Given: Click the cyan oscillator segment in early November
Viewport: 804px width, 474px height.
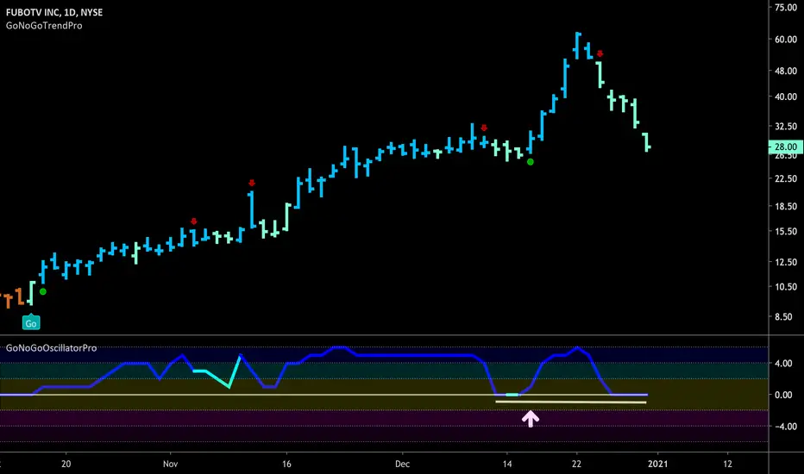Looking at the screenshot, I should (x=217, y=371).
